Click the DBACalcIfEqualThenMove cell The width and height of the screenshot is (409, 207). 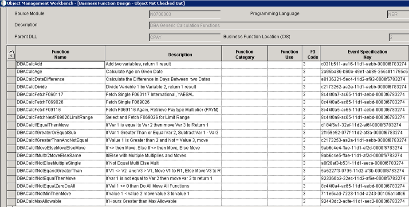[60, 125]
